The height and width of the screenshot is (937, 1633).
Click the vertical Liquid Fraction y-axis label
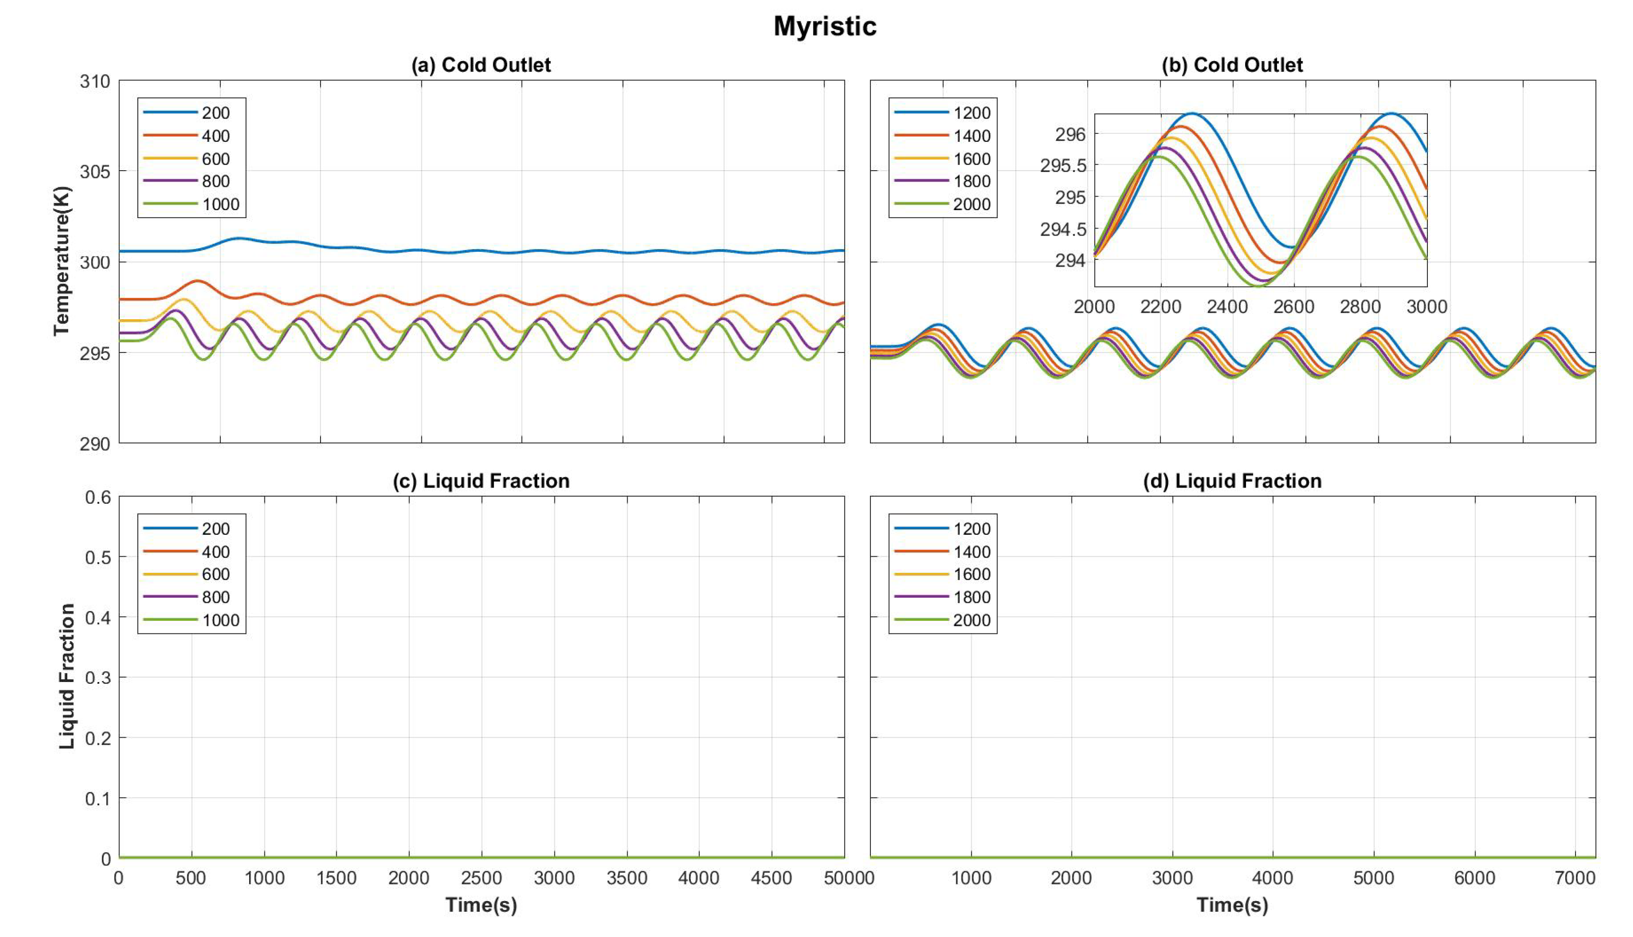click(x=67, y=676)
